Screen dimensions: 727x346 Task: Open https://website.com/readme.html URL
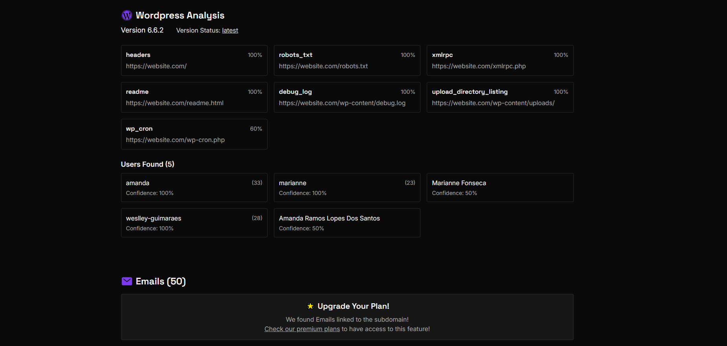coord(174,103)
